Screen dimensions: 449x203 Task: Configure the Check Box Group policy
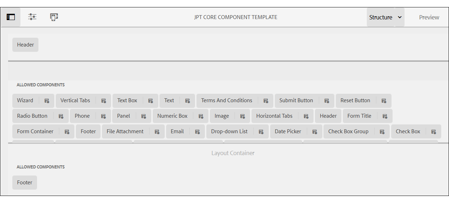click(x=382, y=131)
